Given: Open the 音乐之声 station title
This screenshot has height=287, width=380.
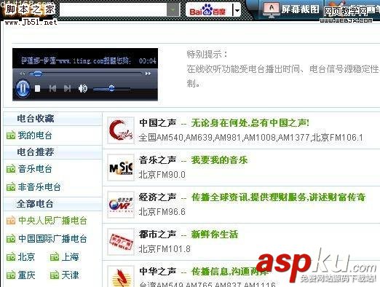Looking at the screenshot, I should (158, 160).
